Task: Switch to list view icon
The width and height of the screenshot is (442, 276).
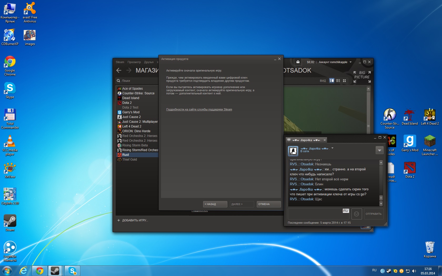Action: click(338, 81)
